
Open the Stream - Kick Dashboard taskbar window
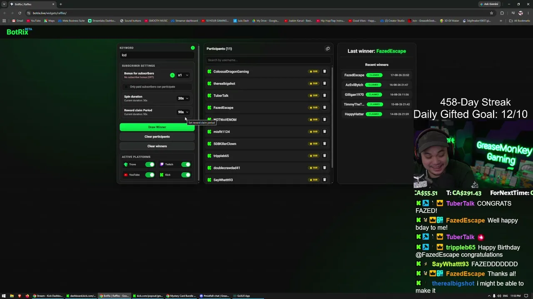coord(47,296)
